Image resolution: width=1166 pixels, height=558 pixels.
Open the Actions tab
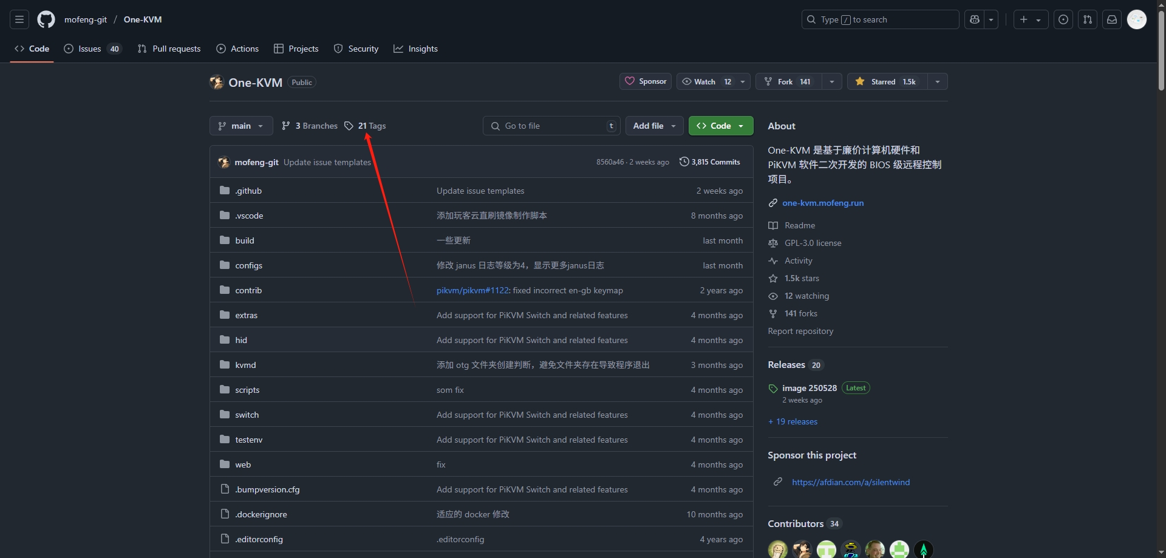coord(237,49)
